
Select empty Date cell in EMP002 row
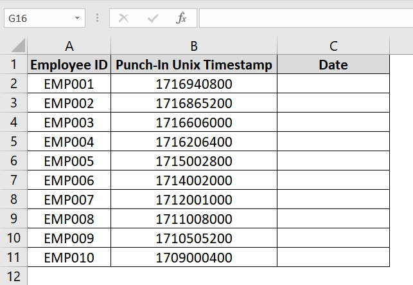(333, 103)
